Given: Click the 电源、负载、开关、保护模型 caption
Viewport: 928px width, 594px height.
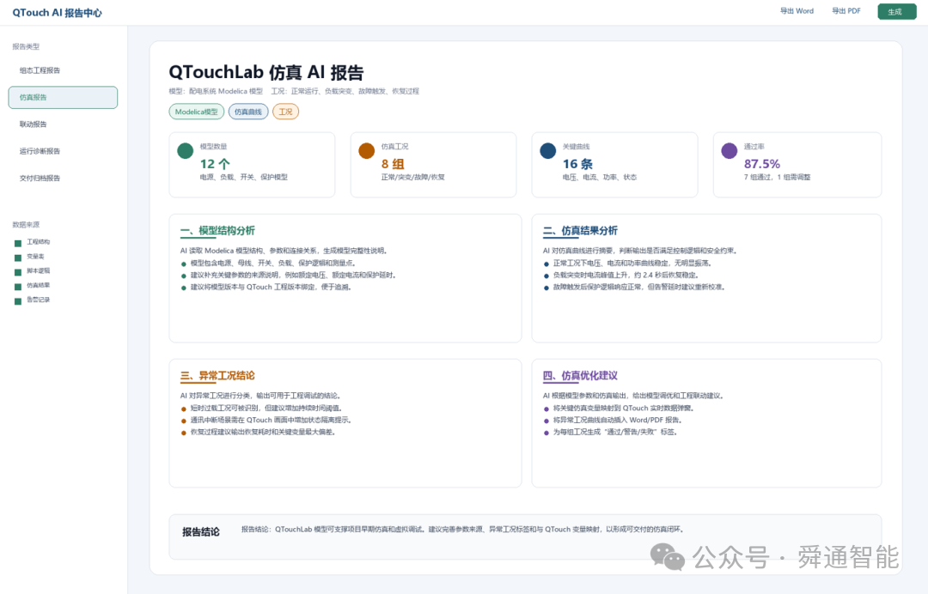Looking at the screenshot, I should 243,178.
